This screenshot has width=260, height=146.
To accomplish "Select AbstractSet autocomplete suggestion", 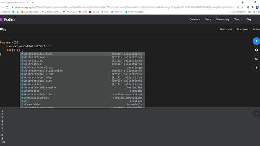I will (x=82, y=84).
